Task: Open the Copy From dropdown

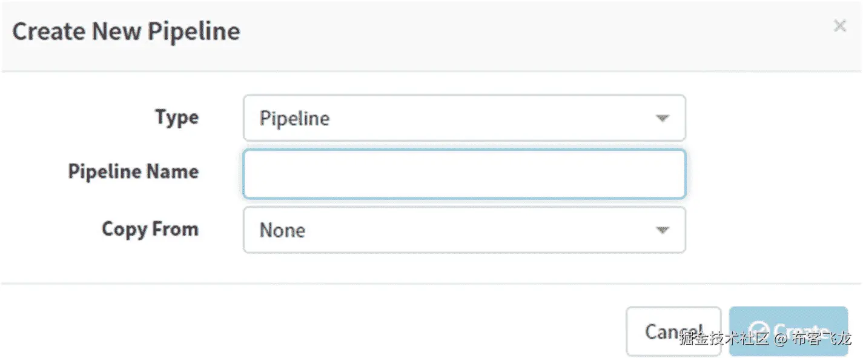Action: tap(464, 230)
